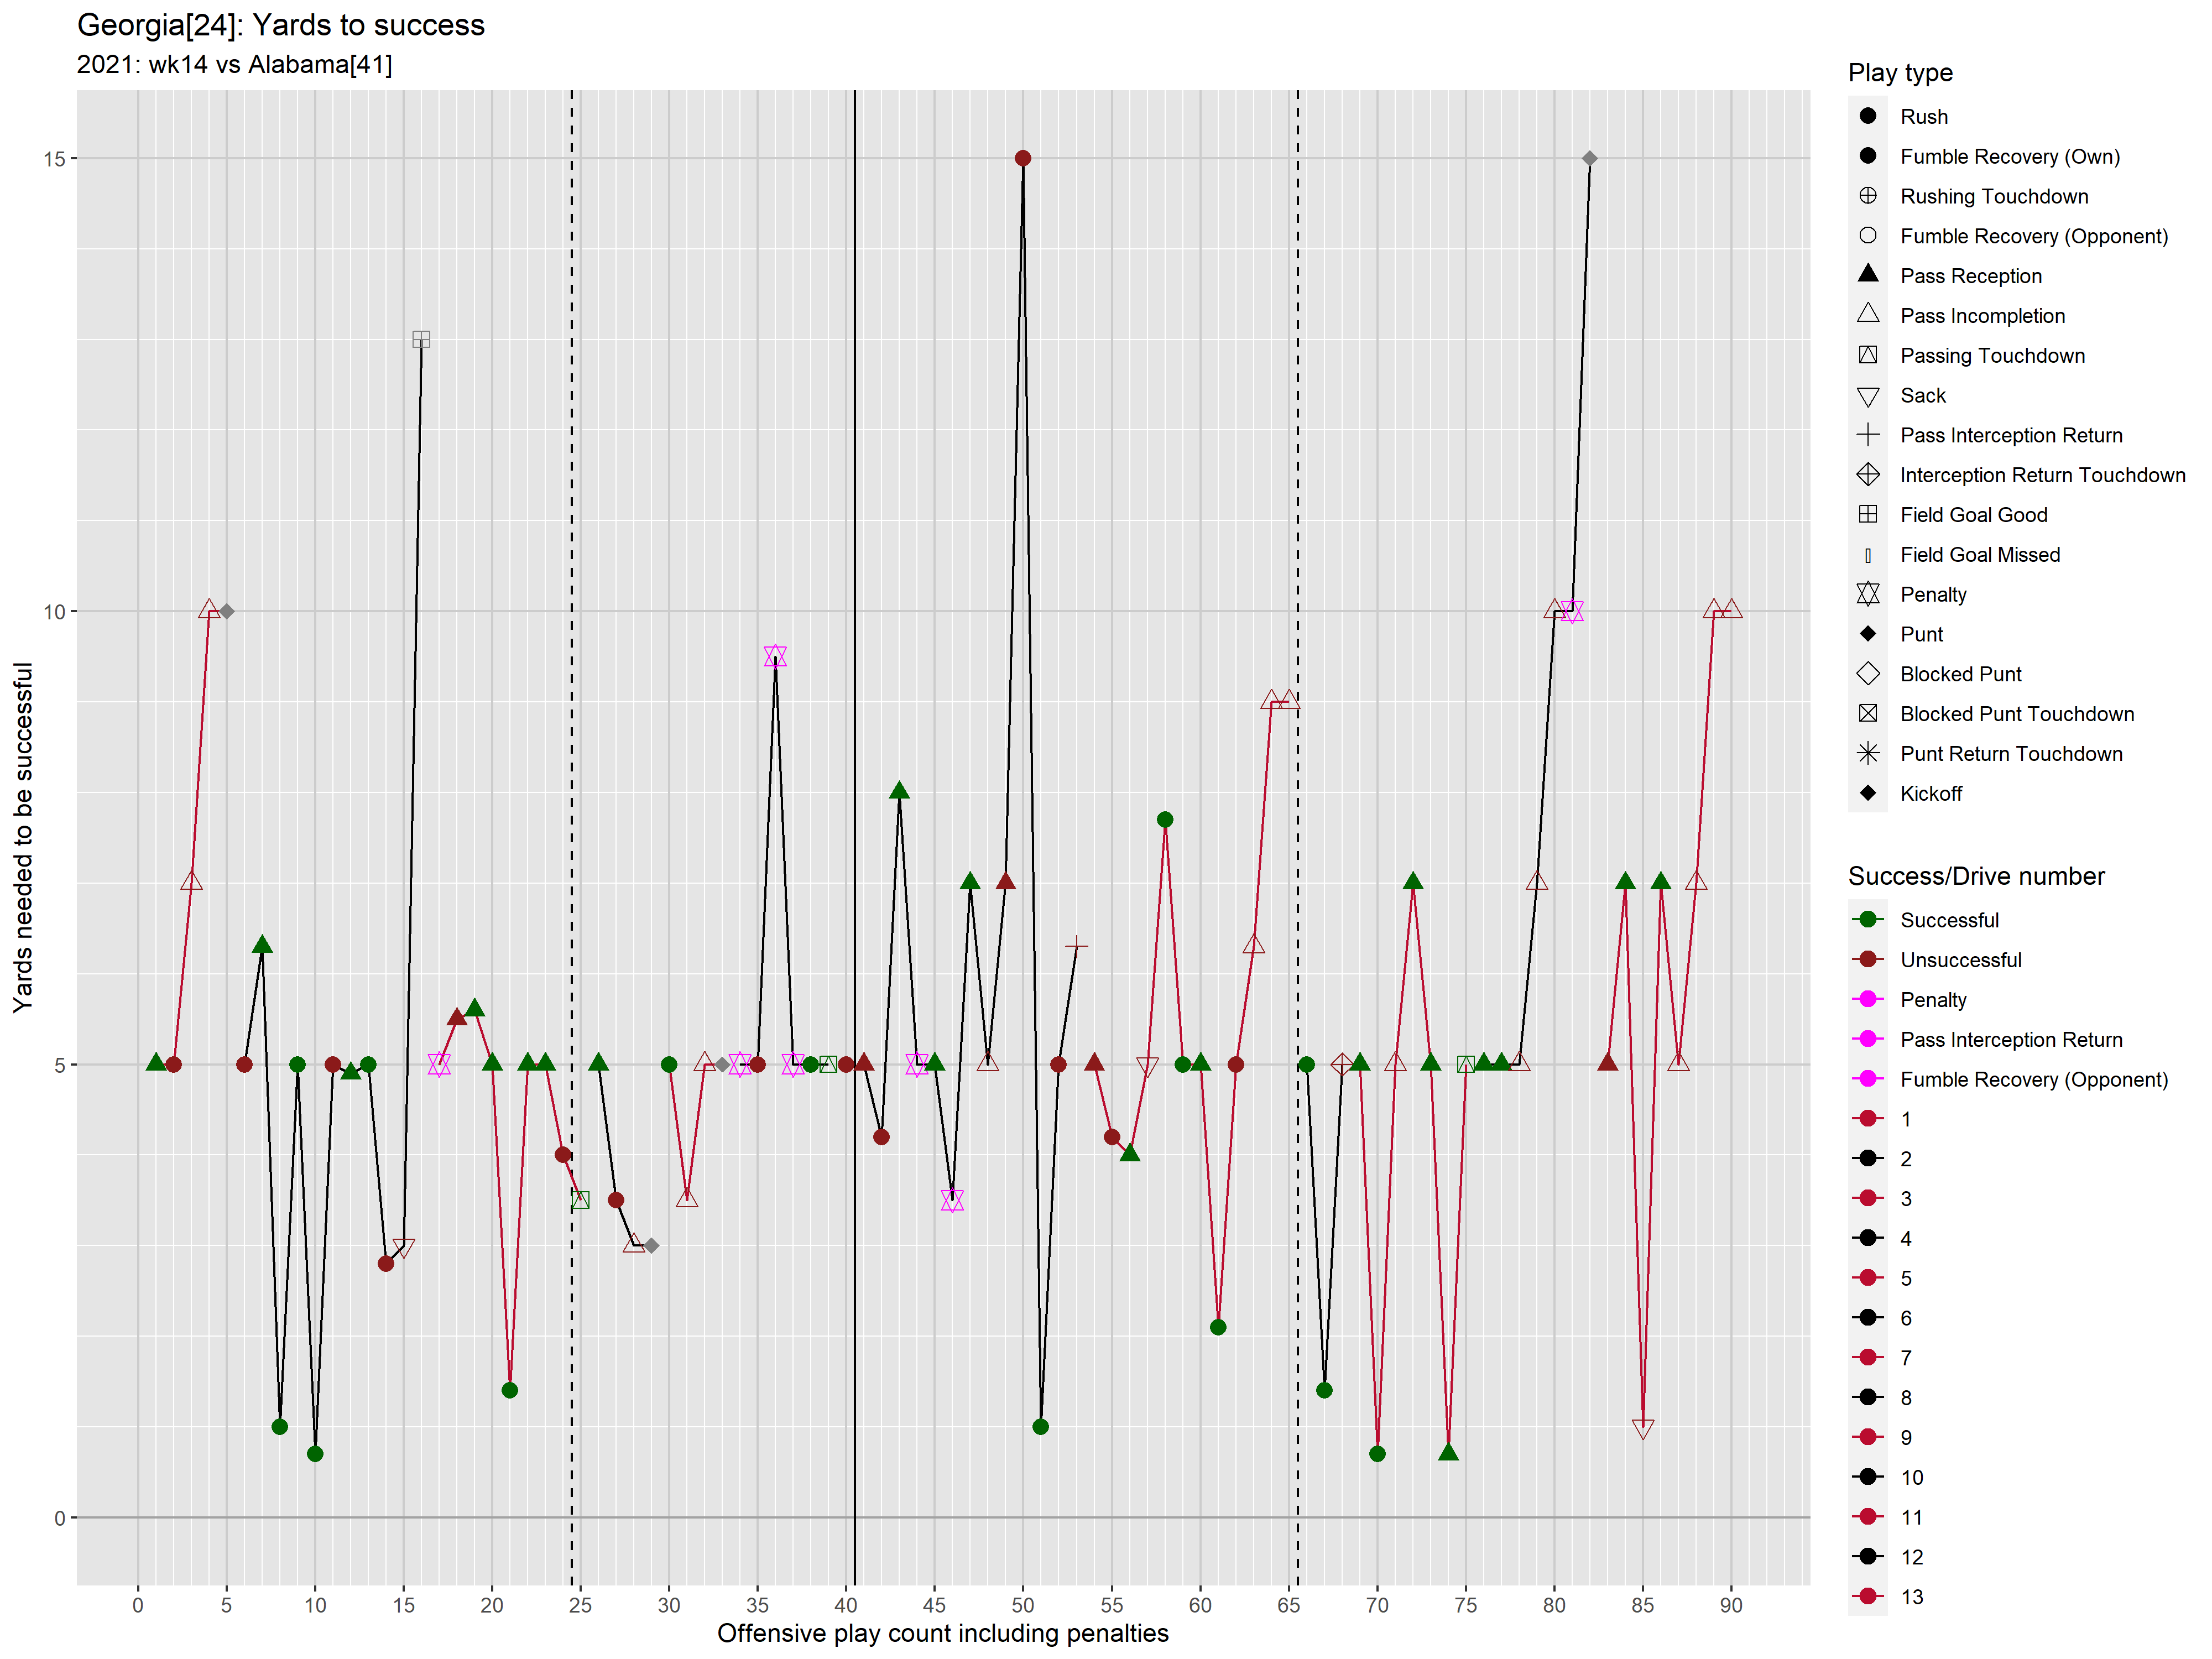
Task: Click the successful rush point at play 58
Action: click(1164, 819)
